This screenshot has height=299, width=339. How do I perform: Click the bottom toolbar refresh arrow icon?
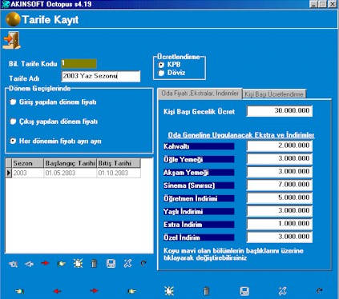click(x=320, y=291)
